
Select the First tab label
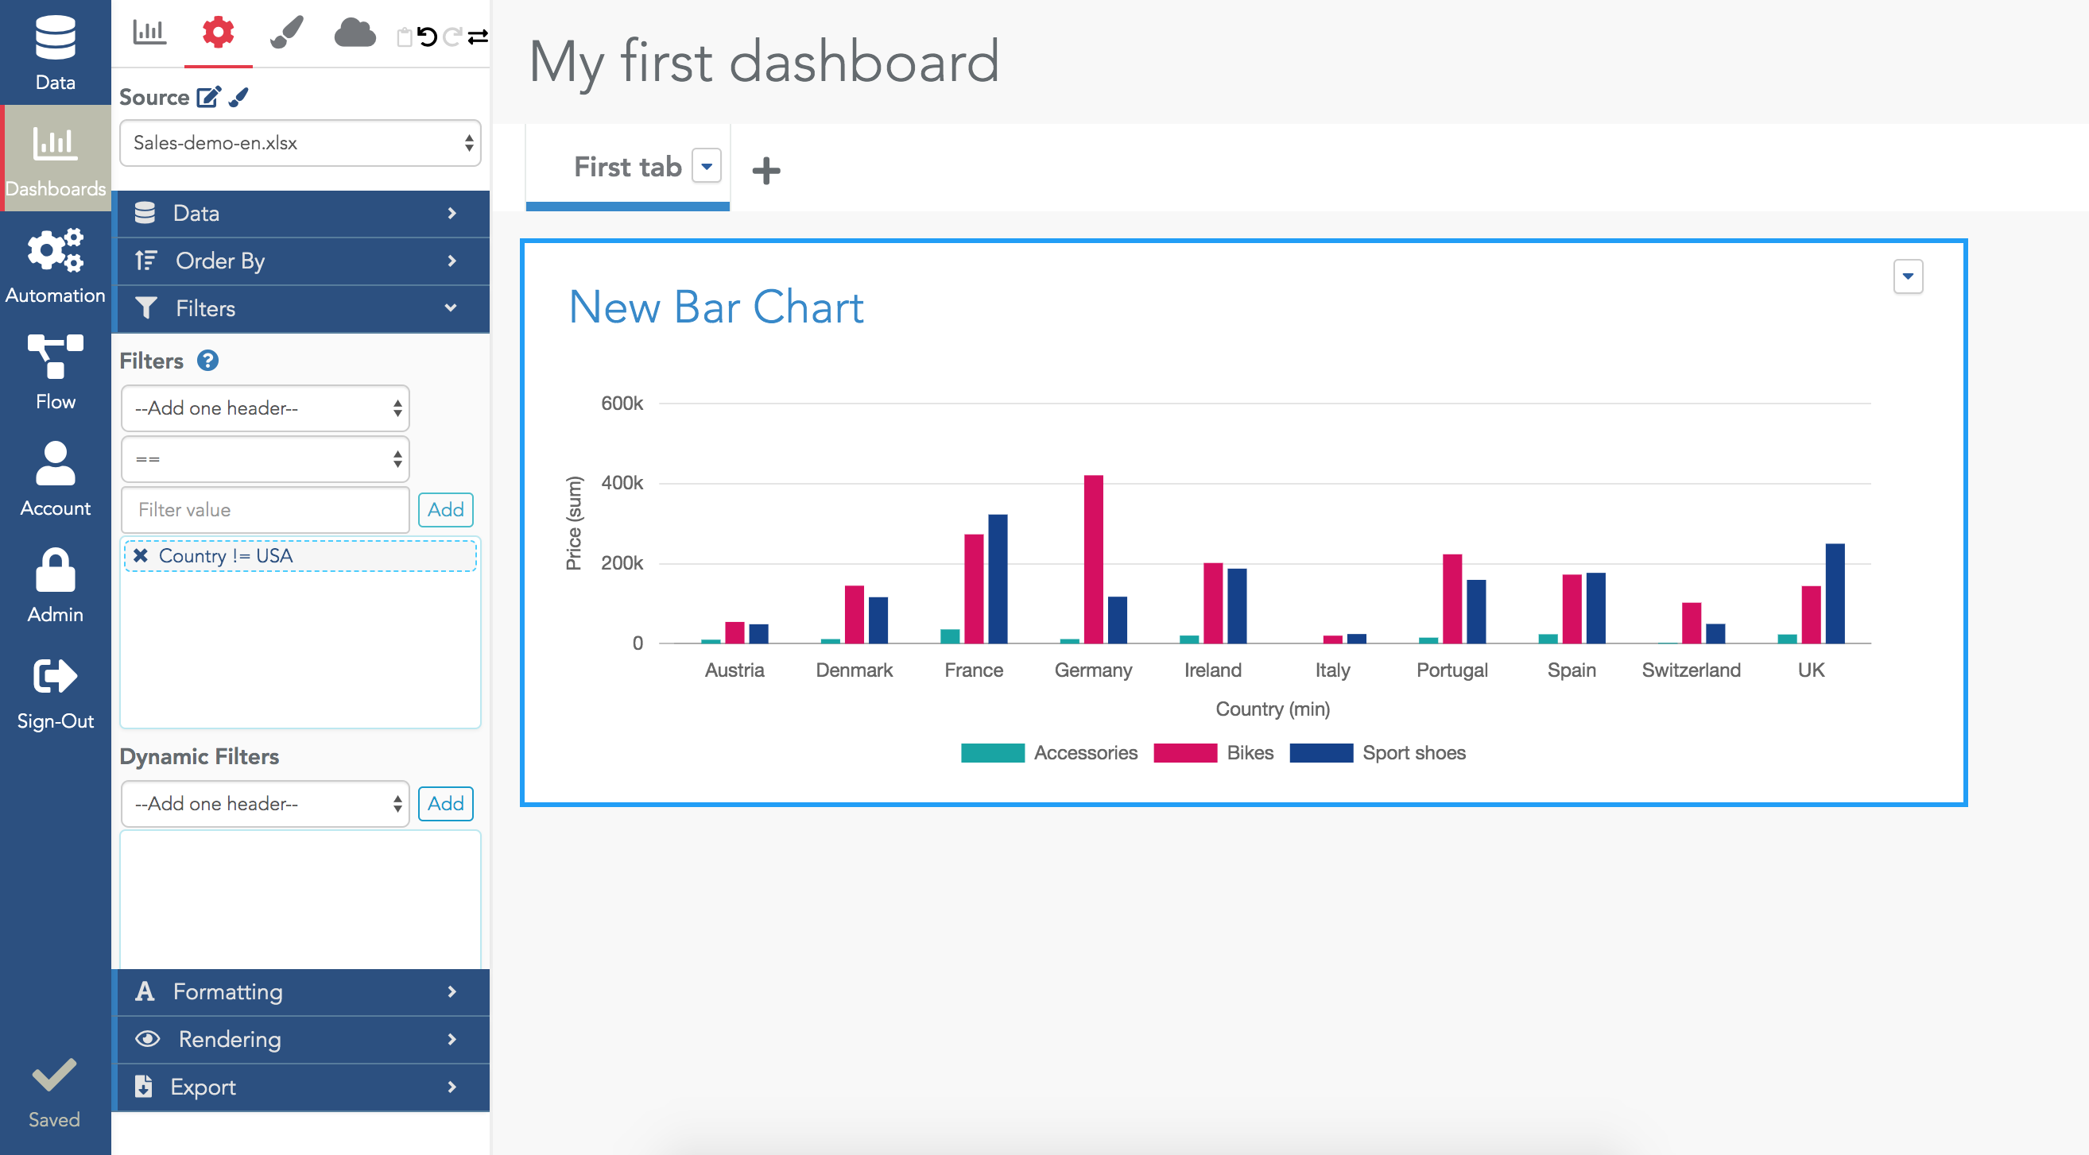pyautogui.click(x=628, y=167)
